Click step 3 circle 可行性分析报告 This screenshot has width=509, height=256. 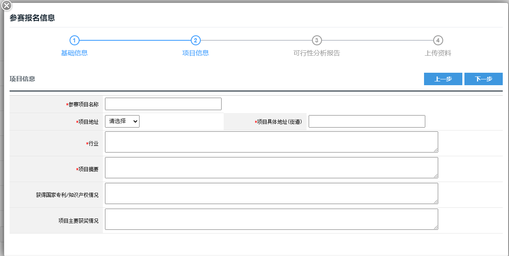[317, 40]
